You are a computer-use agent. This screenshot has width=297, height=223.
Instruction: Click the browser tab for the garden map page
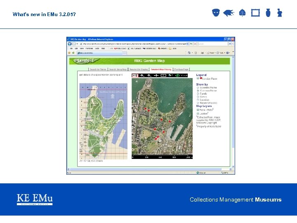[x=100, y=53]
